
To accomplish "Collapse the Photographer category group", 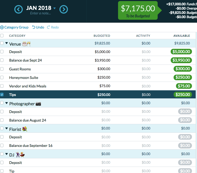I will pyautogui.click(x=7, y=103).
